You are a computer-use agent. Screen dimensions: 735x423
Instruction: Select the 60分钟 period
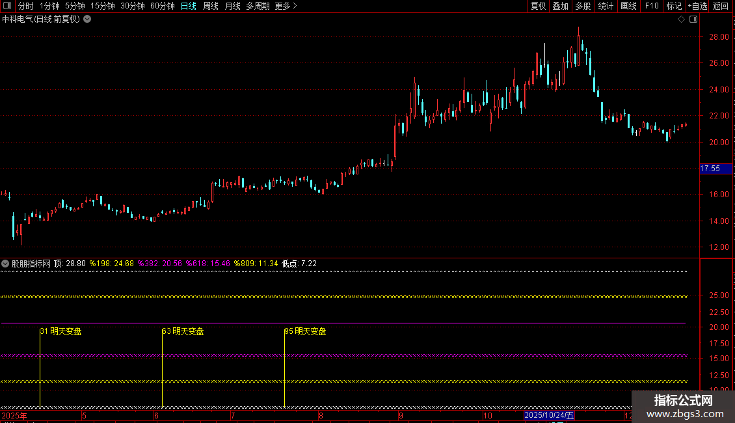pyautogui.click(x=162, y=6)
